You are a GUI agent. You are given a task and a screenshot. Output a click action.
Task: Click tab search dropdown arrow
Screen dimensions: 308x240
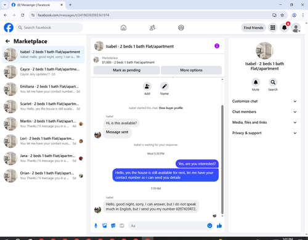tap(5, 5)
